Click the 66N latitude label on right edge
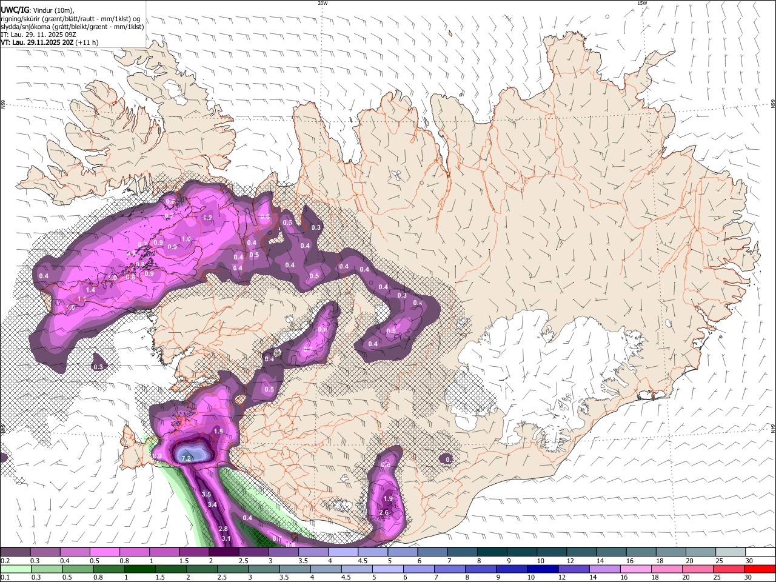 772,105
